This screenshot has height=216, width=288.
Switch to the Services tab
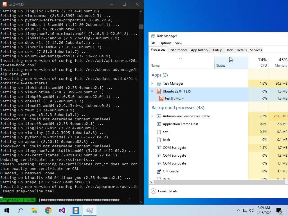256,50
